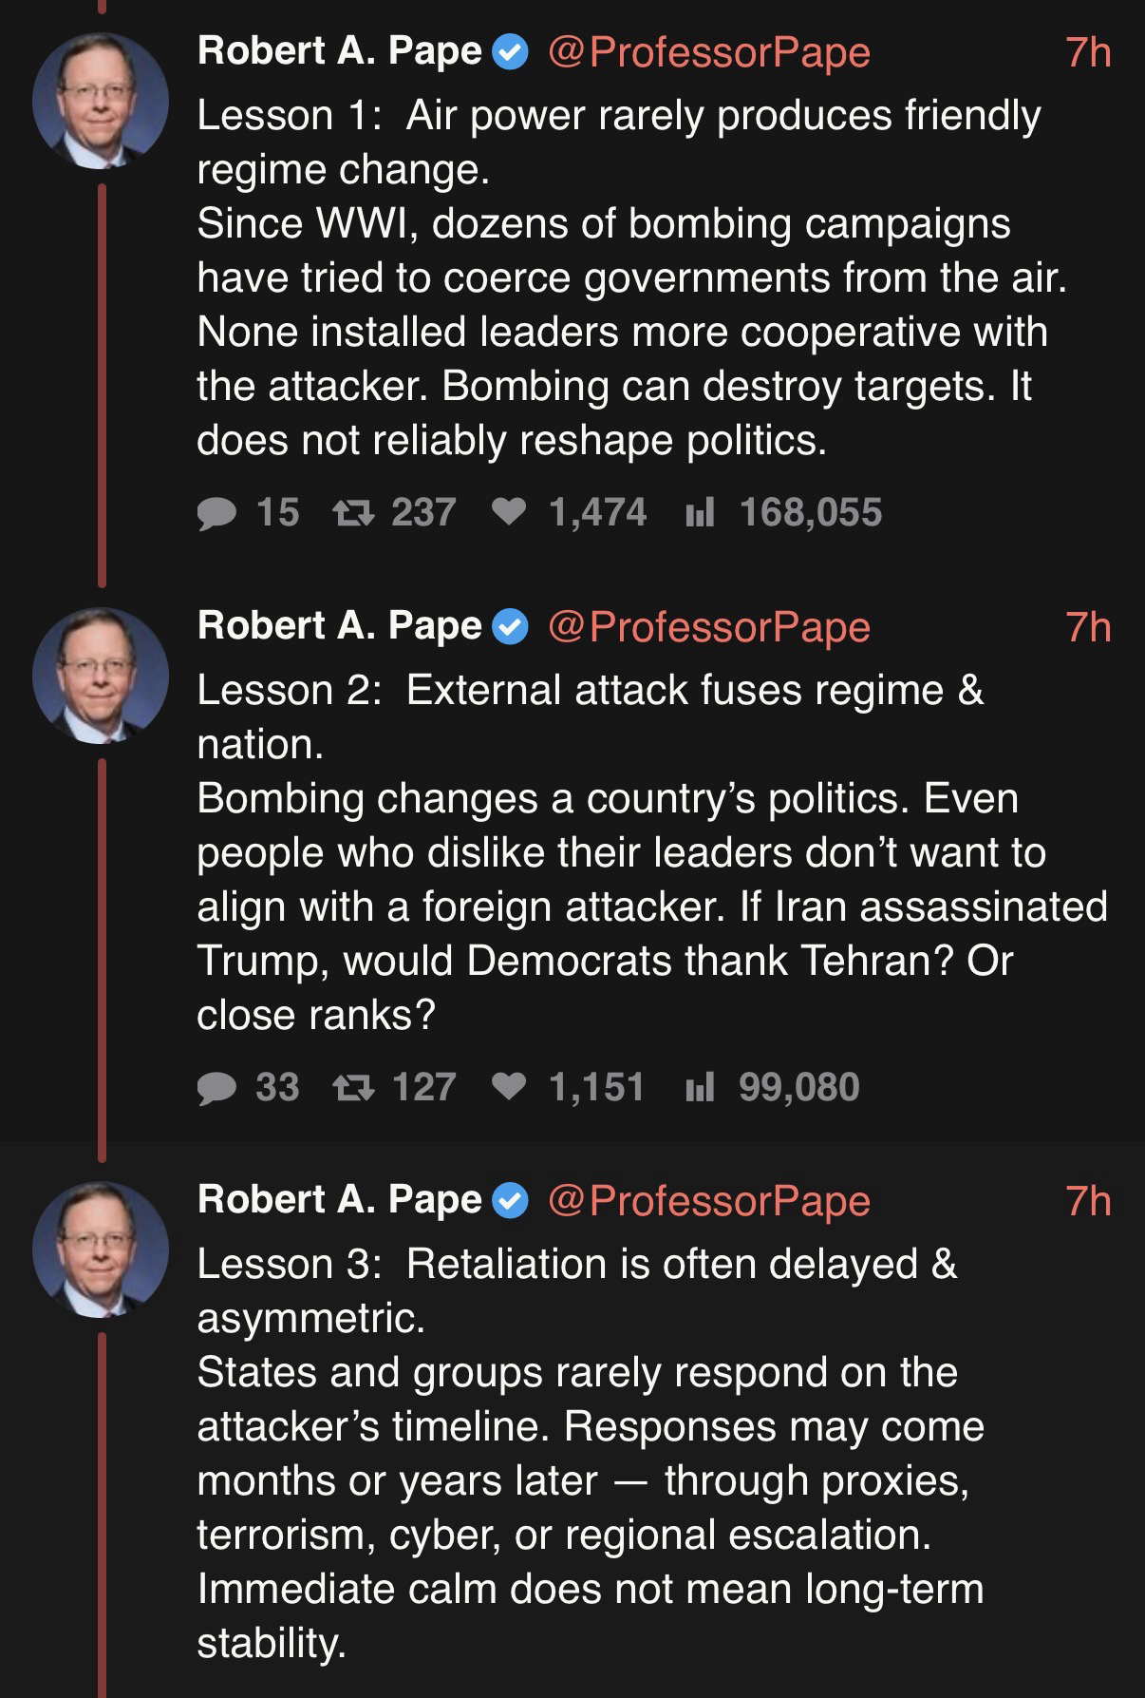Open Lesson 3 tweet text about retaliation

pos(589,1454)
